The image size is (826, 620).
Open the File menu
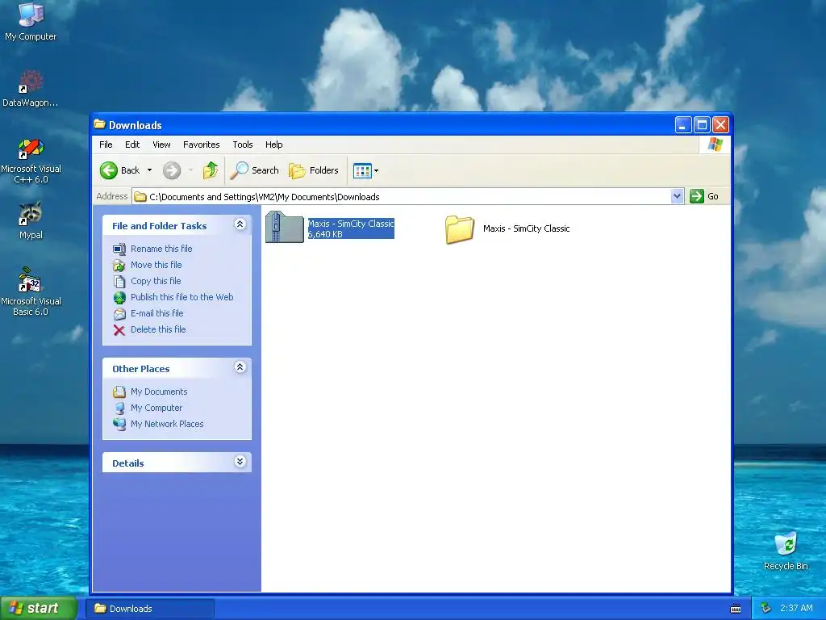[106, 145]
